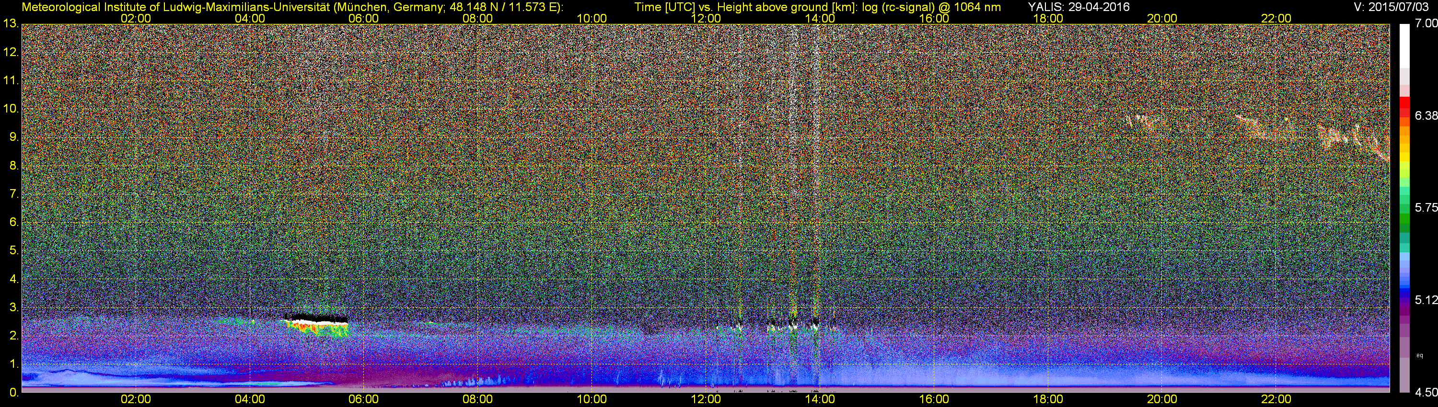
Task: Select the 2 km height axis label
Action: click(13, 336)
